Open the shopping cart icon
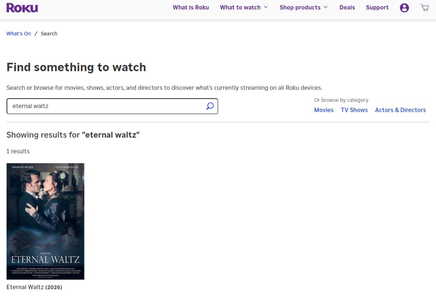 [425, 8]
